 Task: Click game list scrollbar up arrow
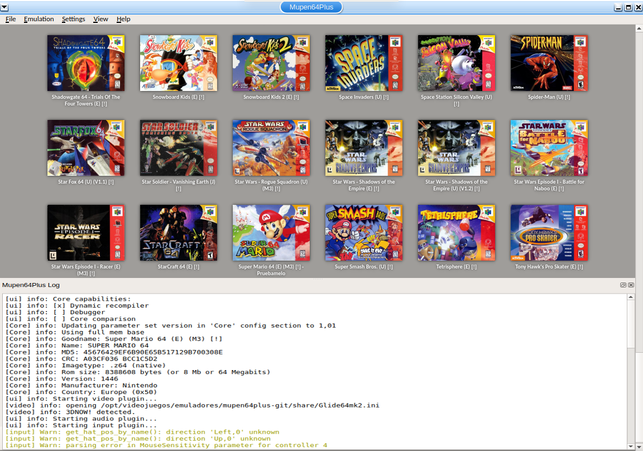click(639, 28)
